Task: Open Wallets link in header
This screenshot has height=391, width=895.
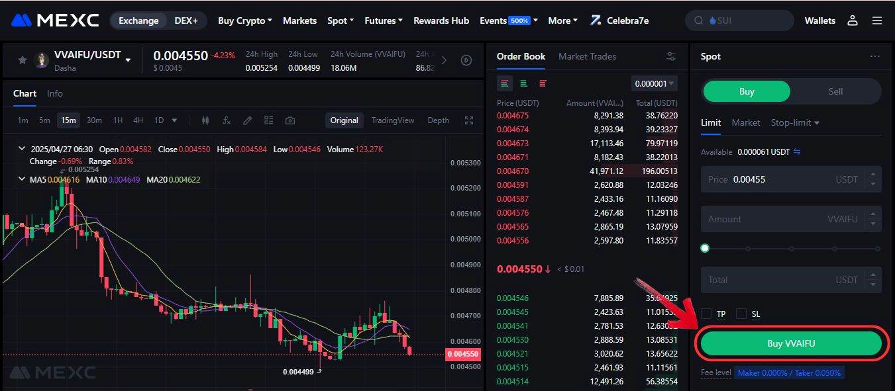Action: pyautogui.click(x=820, y=21)
